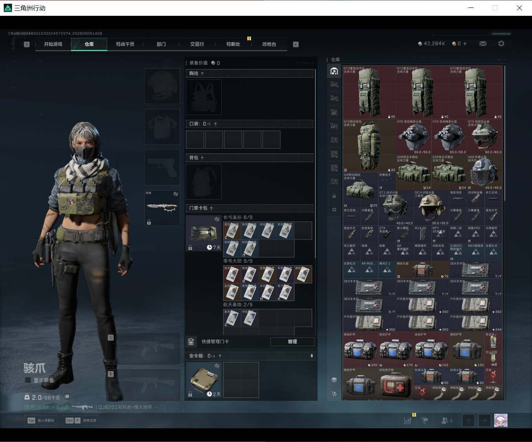Click the 零号大坝: 9/9 label
The image size is (532, 442).
(x=238, y=261)
